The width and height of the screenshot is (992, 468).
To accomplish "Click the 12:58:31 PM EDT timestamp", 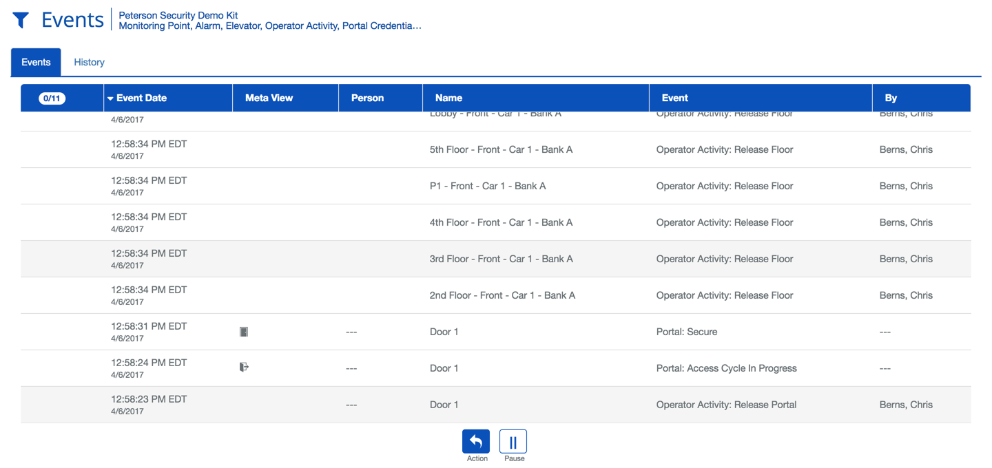I will point(149,326).
